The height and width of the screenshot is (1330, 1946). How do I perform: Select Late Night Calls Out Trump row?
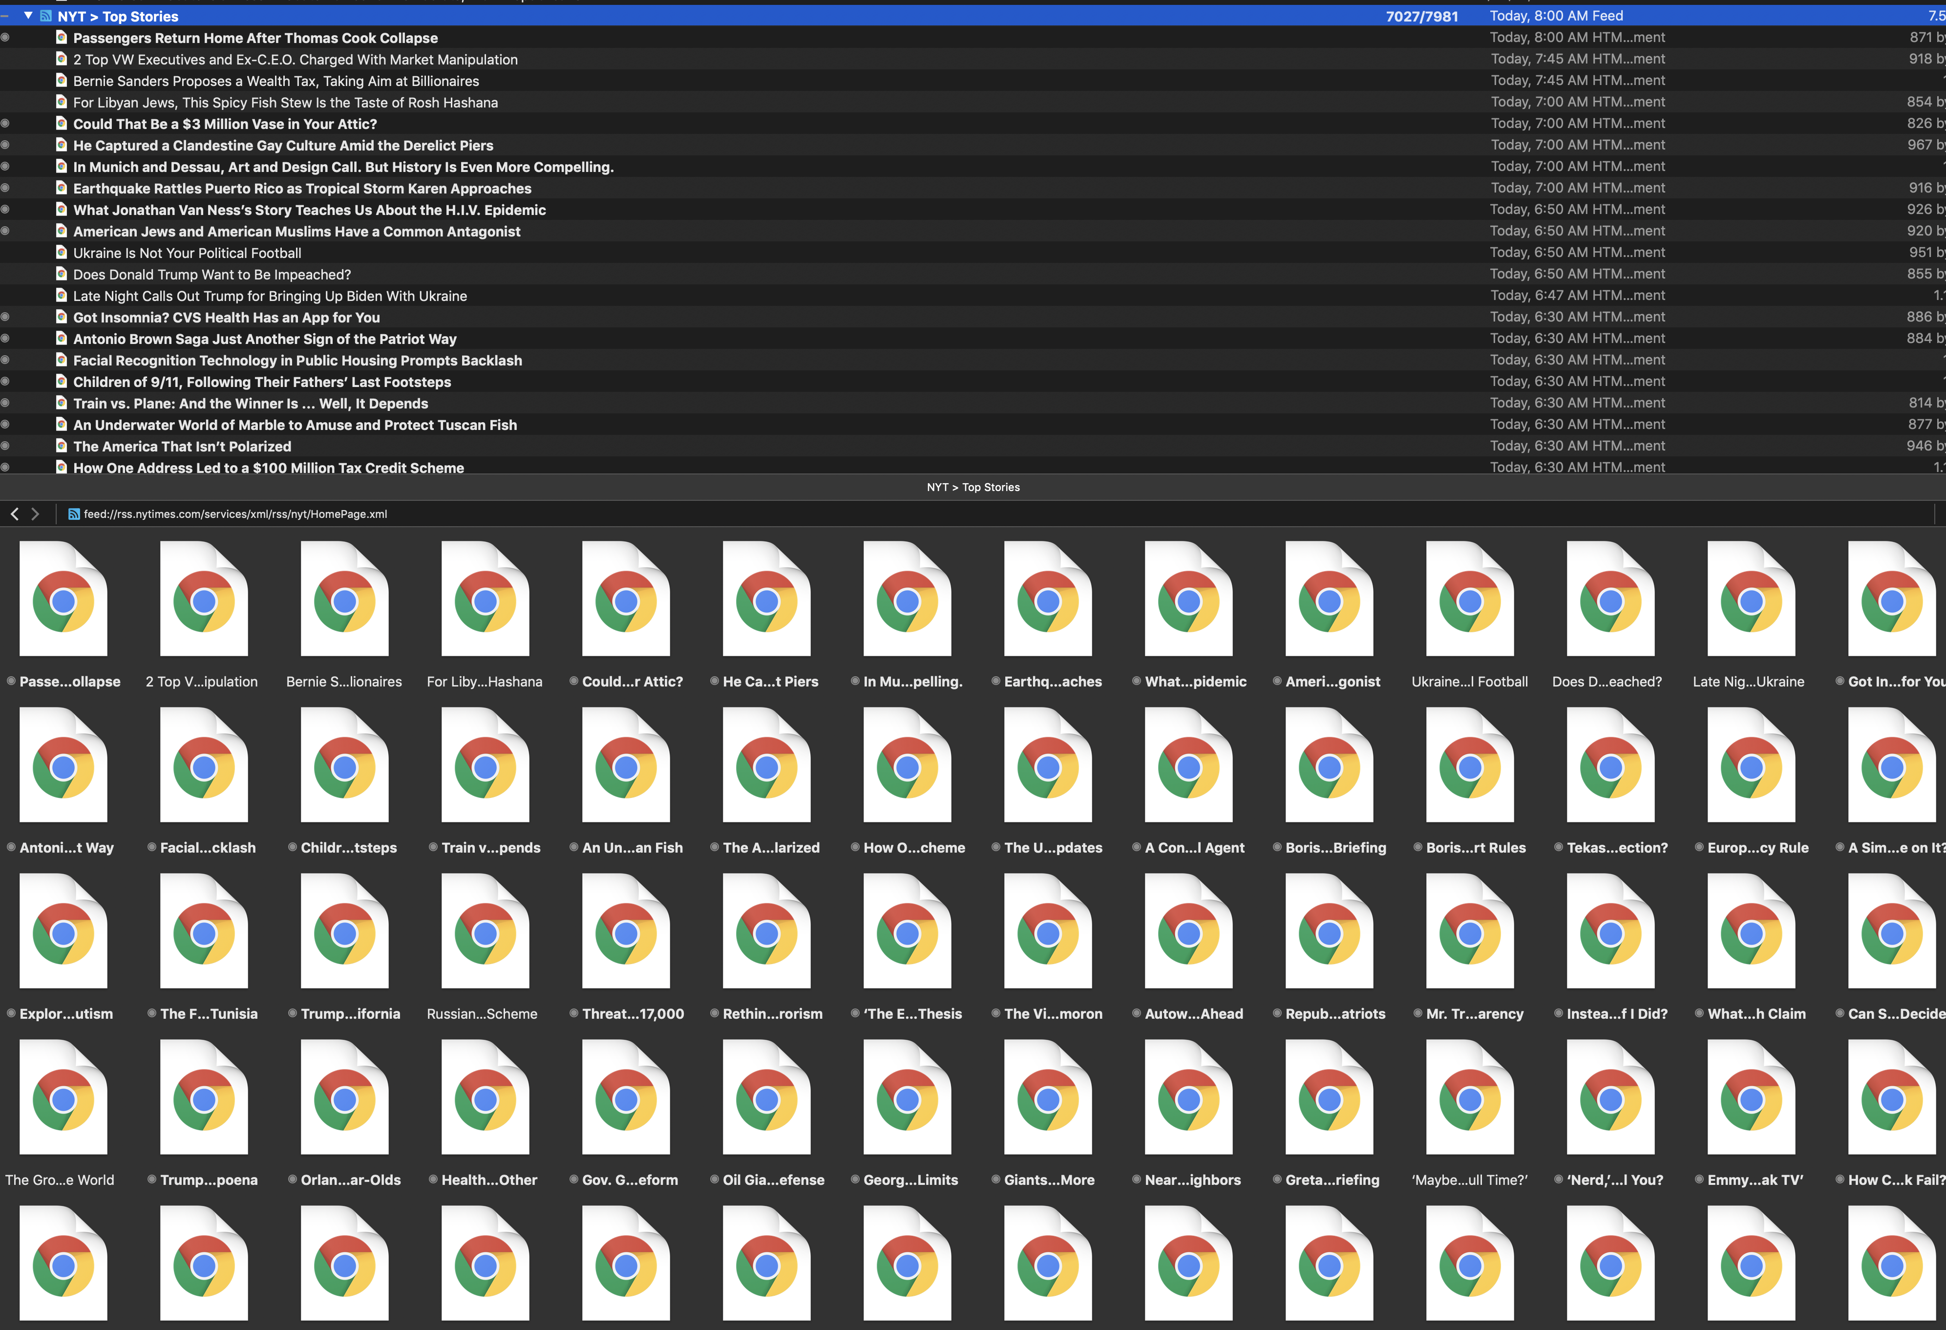pos(973,296)
